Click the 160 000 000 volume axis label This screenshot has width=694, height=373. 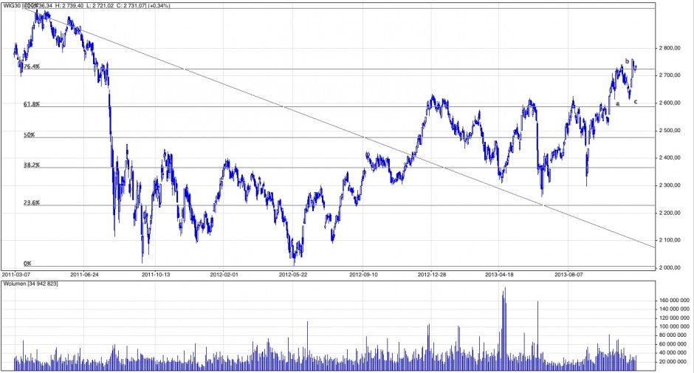click(675, 300)
